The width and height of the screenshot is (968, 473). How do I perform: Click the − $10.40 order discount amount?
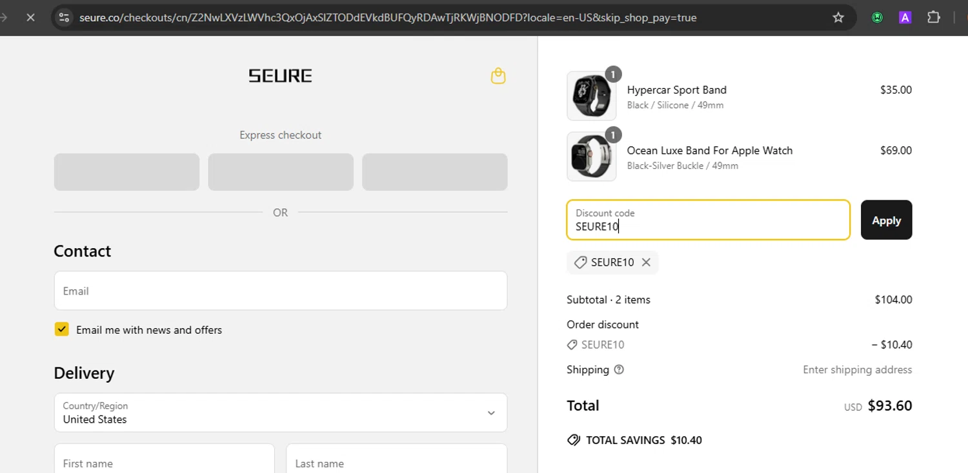tap(892, 345)
